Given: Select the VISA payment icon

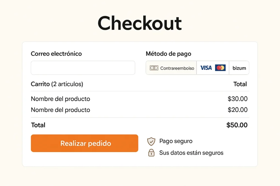Looking at the screenshot, I should point(206,68).
